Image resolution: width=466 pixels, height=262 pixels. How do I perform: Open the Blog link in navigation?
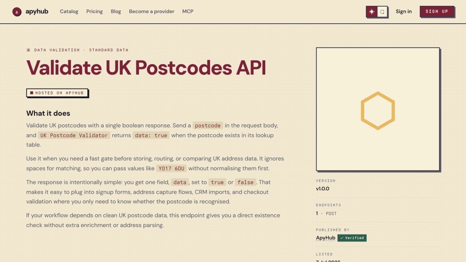click(x=116, y=12)
